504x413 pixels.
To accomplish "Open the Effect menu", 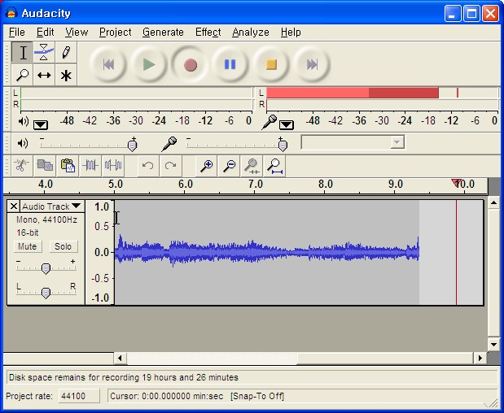I will (x=208, y=32).
